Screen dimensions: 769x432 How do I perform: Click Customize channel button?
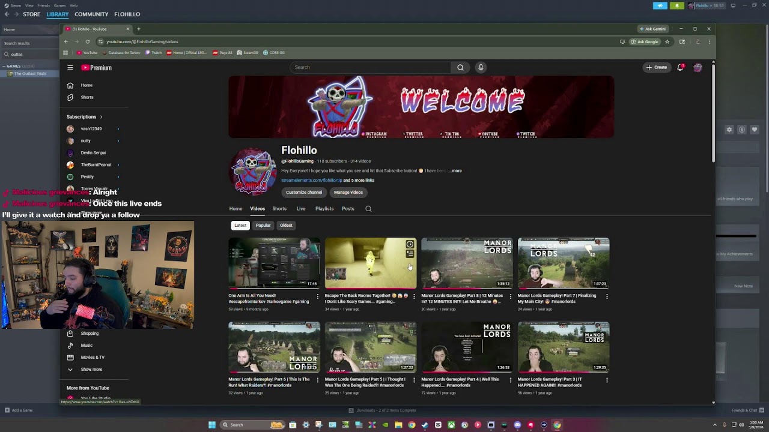[304, 192]
